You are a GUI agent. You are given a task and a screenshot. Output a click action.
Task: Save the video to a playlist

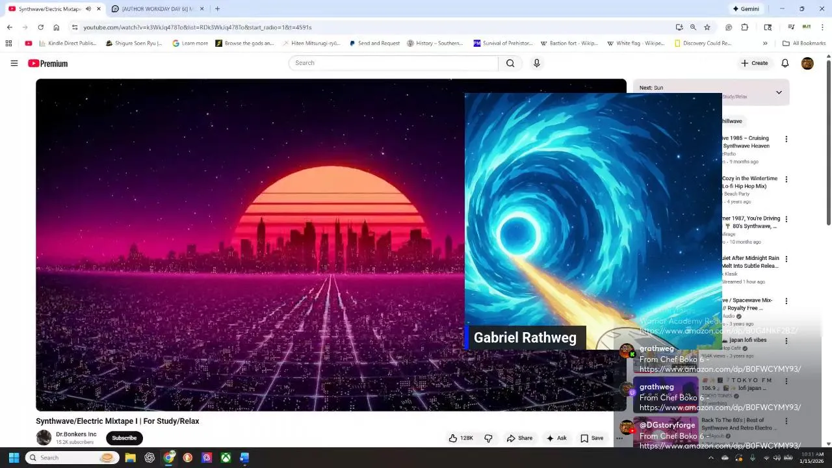coord(591,438)
